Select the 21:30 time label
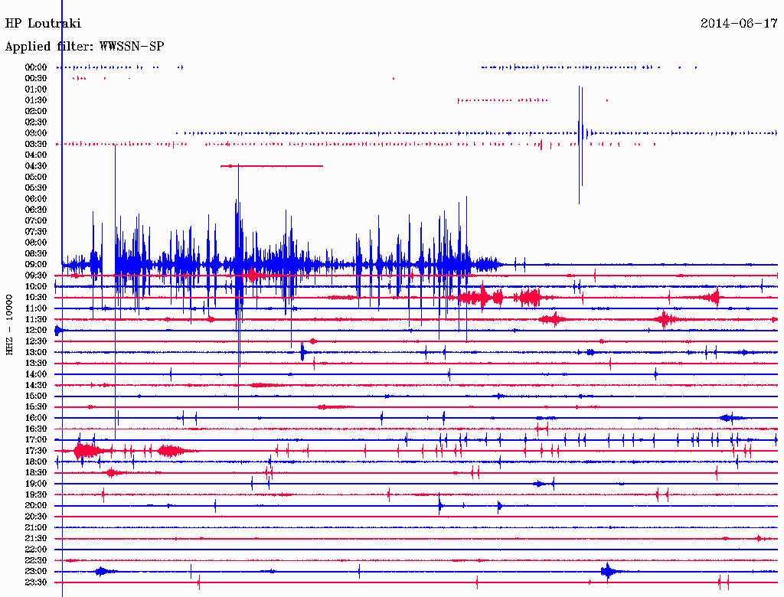The height and width of the screenshot is (597, 784). [x=36, y=539]
